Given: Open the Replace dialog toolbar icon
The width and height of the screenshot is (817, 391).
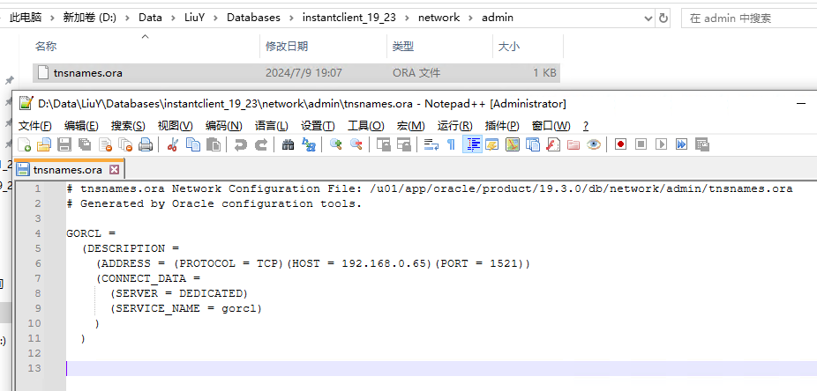Looking at the screenshot, I should tap(309, 144).
